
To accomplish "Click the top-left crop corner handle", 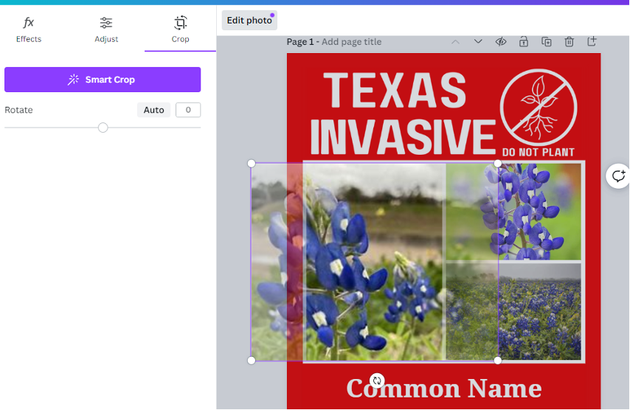I will pyautogui.click(x=252, y=163).
